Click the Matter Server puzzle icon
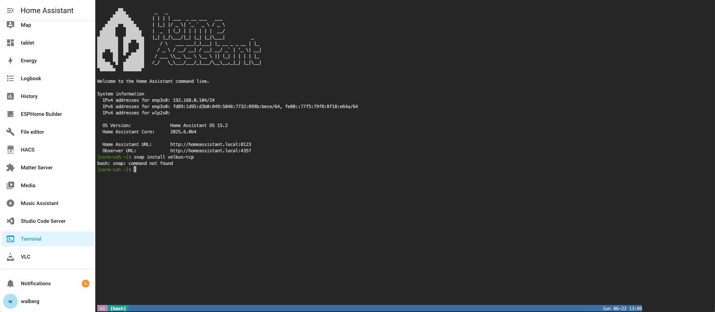The width and height of the screenshot is (715, 312). click(x=10, y=168)
